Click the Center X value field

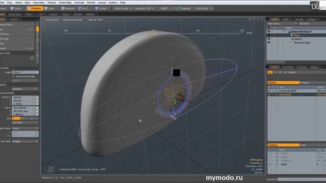pyautogui.click(x=25, y=97)
